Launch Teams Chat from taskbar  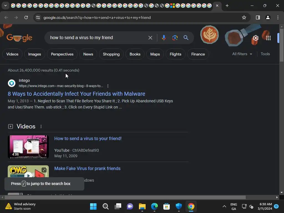[x=130, y=206]
